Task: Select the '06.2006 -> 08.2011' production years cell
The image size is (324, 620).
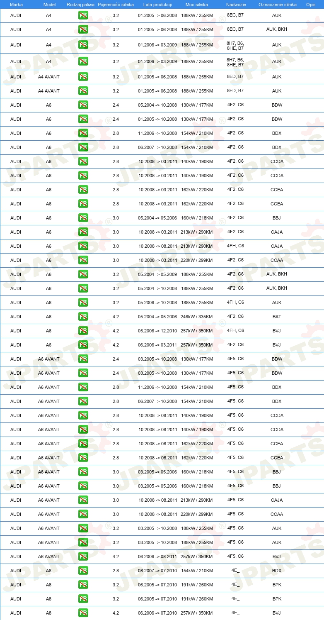Action: pyautogui.click(x=157, y=557)
